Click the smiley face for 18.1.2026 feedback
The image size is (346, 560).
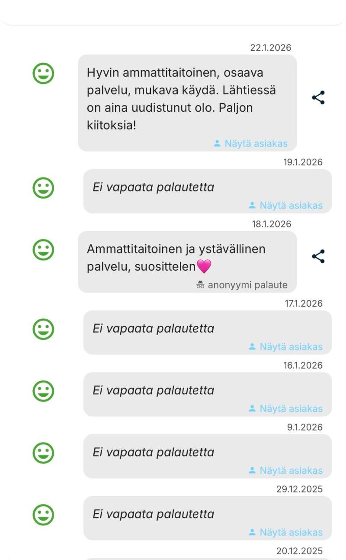(x=44, y=250)
